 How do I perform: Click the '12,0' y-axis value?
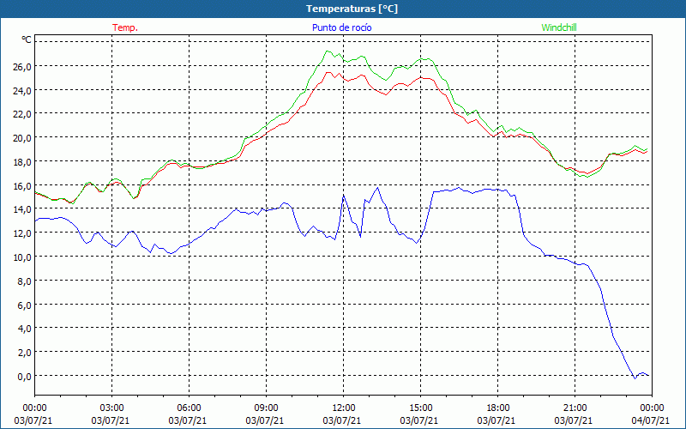coord(22,233)
